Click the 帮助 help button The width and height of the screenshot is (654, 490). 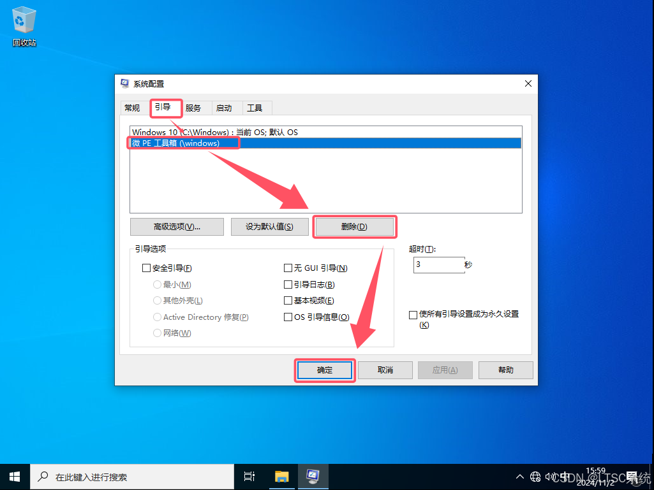point(505,370)
